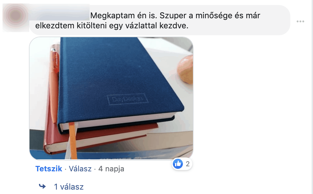Image resolution: width=313 pixels, height=194 pixels.
Task: Click the DayDesign embossed logo in photo
Action: point(127,99)
